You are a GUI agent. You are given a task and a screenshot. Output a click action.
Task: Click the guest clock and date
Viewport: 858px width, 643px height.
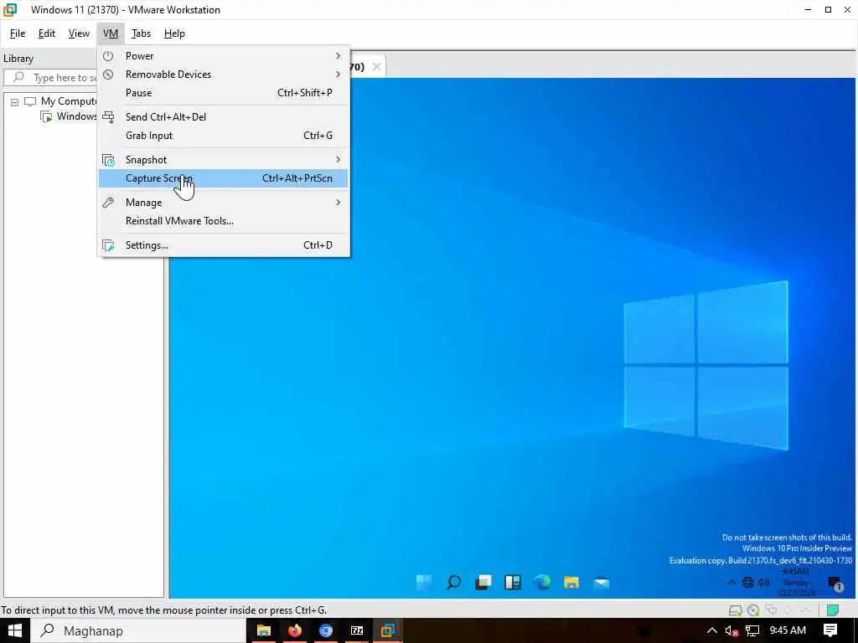[796, 583]
